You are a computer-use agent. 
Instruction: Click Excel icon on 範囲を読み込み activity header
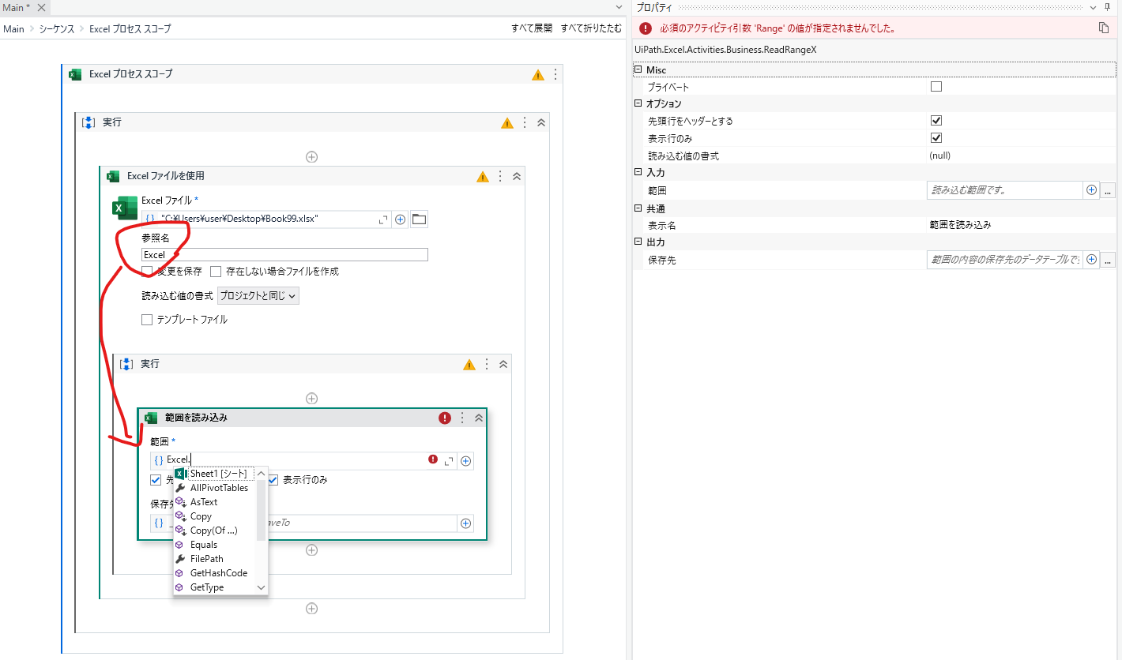point(151,418)
